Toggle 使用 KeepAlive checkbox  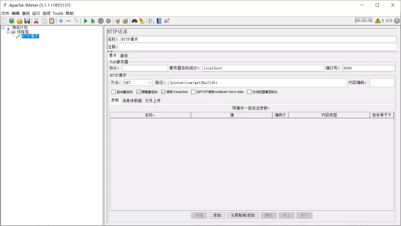point(163,92)
